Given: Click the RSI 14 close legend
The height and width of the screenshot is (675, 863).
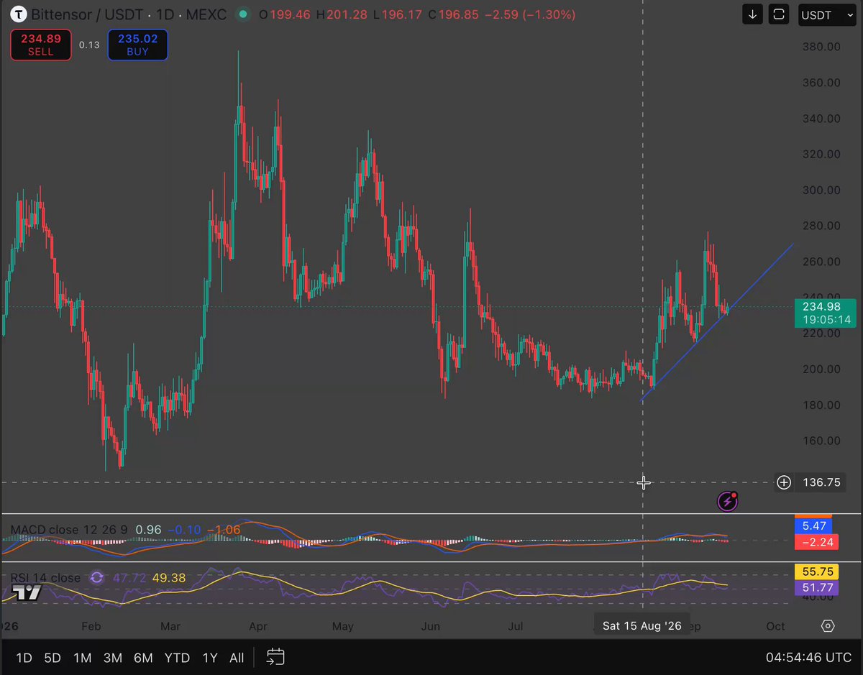Looking at the screenshot, I should pos(46,577).
